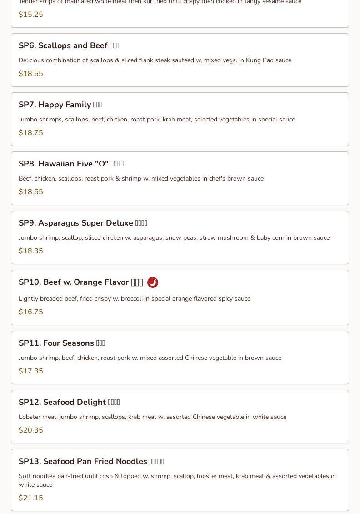Image resolution: width=360 pixels, height=514 pixels.
Task: Click the $15.25 price at top card
Action: pyautogui.click(x=31, y=15)
